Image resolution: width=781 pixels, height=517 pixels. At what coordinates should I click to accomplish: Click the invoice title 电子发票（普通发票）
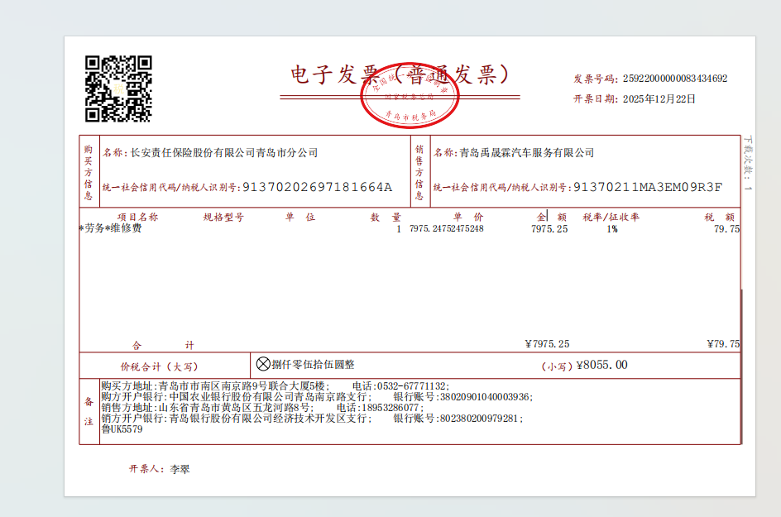coord(400,75)
